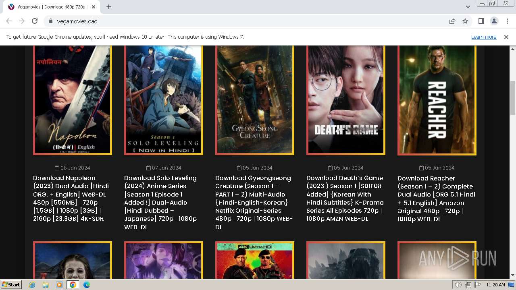Screen dimensions: 516x290
Task: Go back to the previous page
Action: tap(9, 21)
